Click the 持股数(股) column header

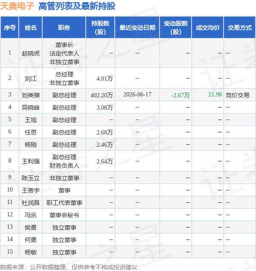click(100, 27)
